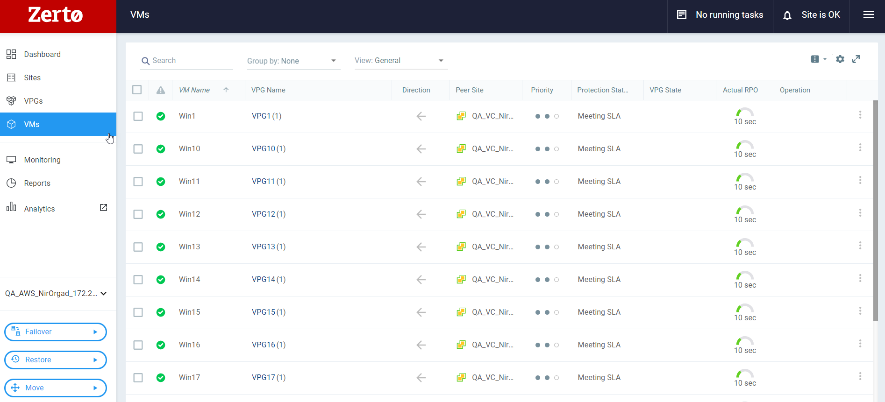
Task: Sort VM Name with the arrow icon
Action: [226, 90]
